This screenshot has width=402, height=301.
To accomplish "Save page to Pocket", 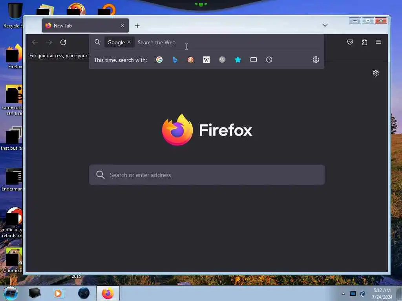I will click(350, 42).
